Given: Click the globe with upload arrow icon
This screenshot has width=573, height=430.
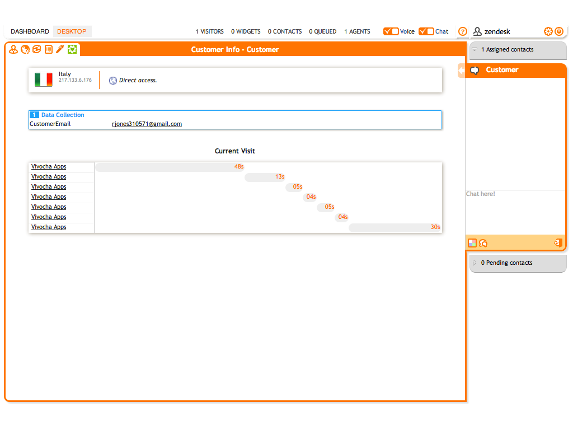Looking at the screenshot, I should [x=25, y=50].
